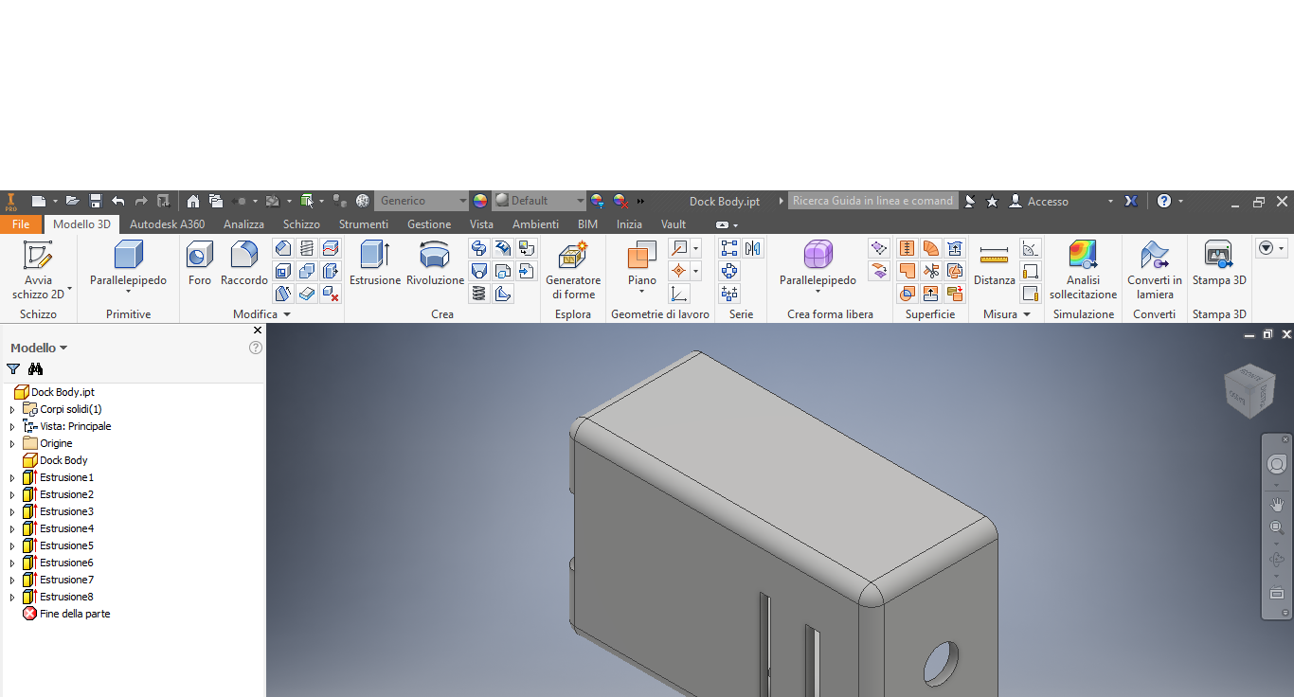Select the coil spring icon in Crea panel
The height and width of the screenshot is (697, 1294).
pos(479,294)
